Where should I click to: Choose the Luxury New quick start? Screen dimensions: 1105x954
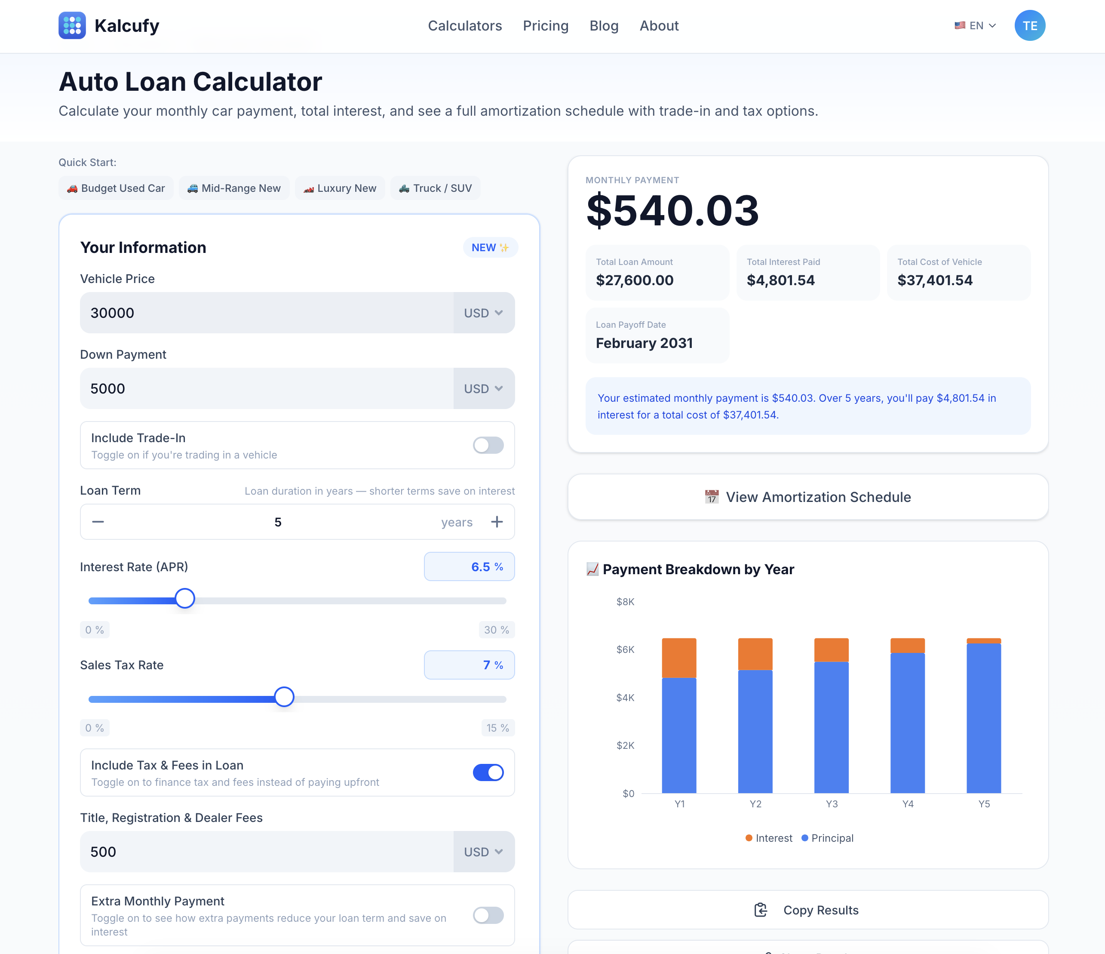pos(340,188)
